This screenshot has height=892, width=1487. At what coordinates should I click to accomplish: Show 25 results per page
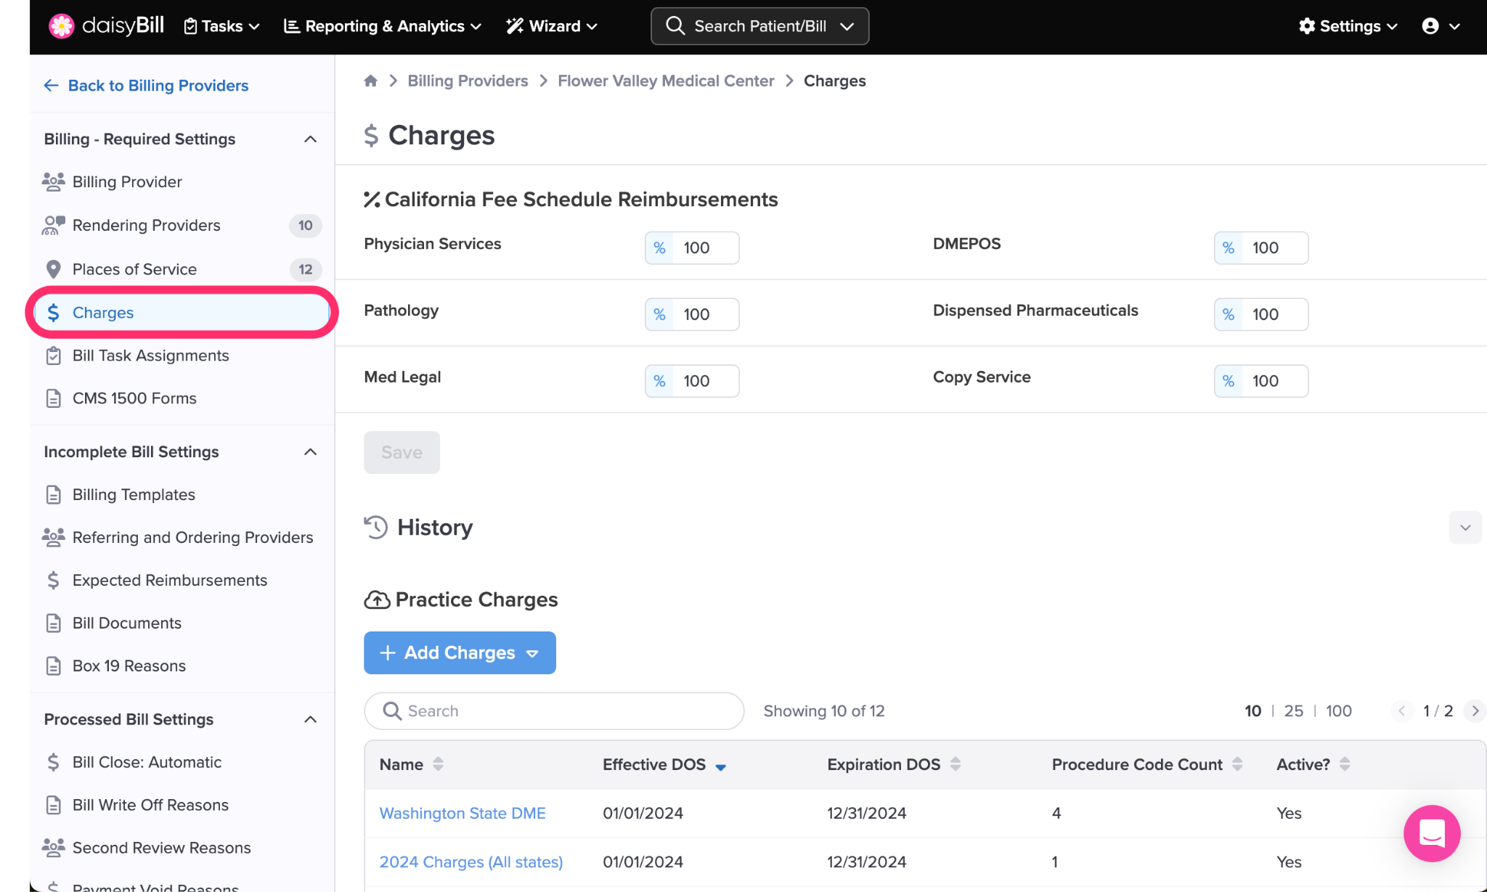tap(1293, 711)
